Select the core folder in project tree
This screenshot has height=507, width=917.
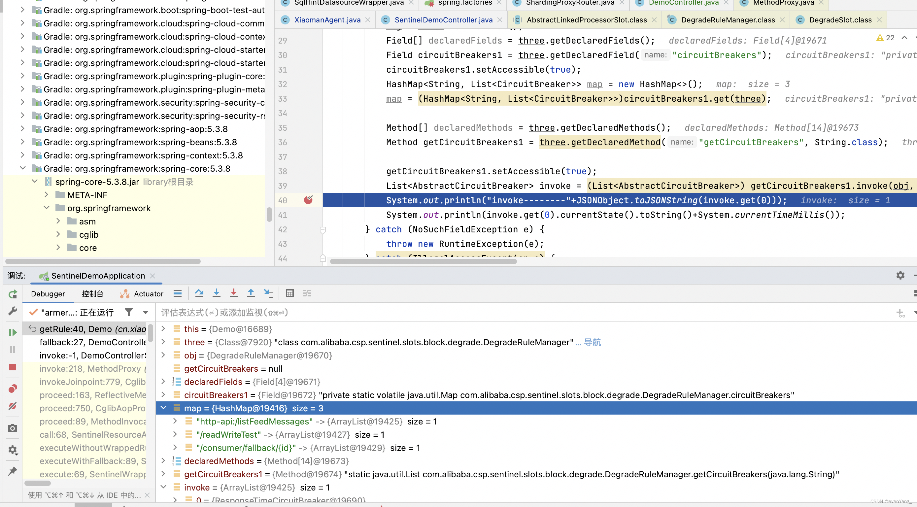(88, 248)
